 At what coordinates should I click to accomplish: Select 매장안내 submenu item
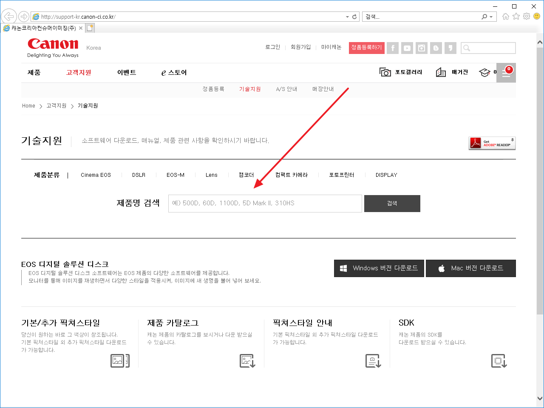pyautogui.click(x=323, y=89)
